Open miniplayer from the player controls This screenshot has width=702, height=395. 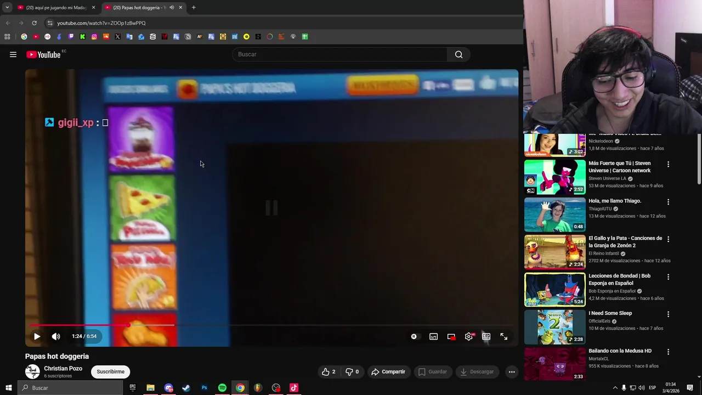[x=451, y=336]
